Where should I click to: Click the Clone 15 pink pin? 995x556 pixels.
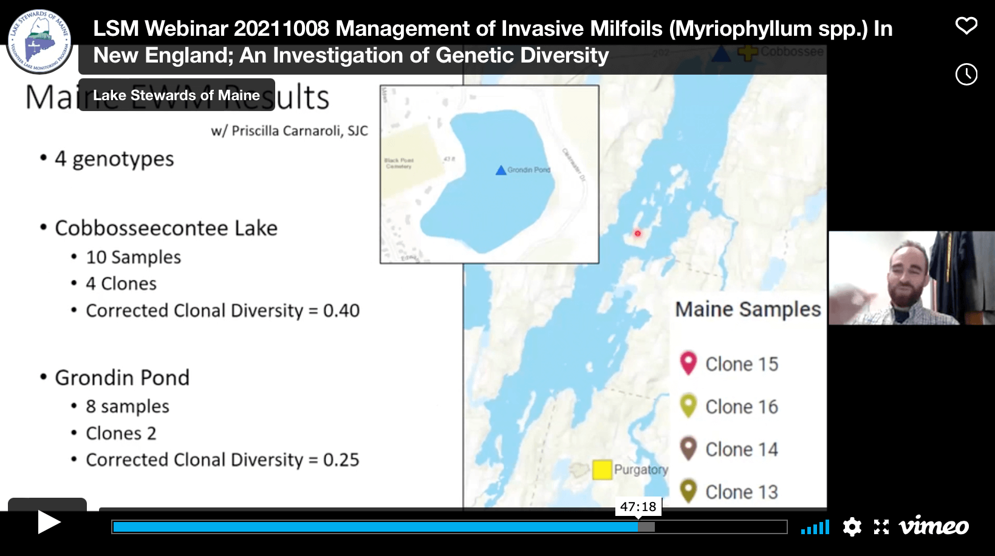tap(688, 363)
